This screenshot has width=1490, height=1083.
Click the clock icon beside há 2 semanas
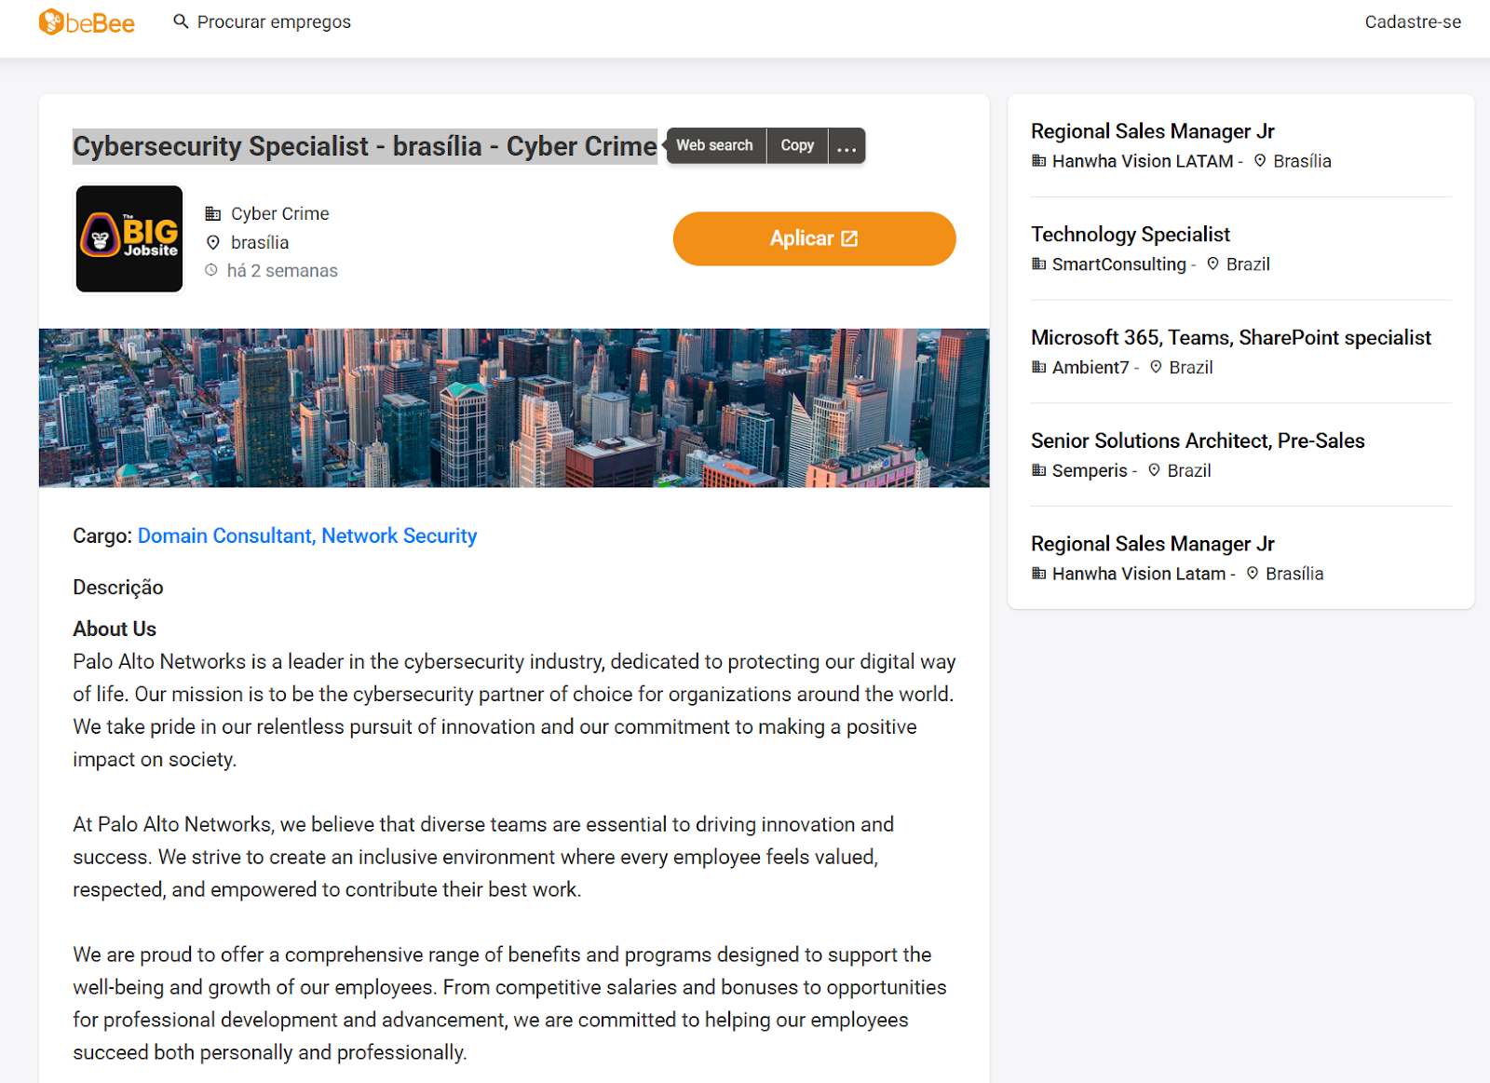coord(211,271)
